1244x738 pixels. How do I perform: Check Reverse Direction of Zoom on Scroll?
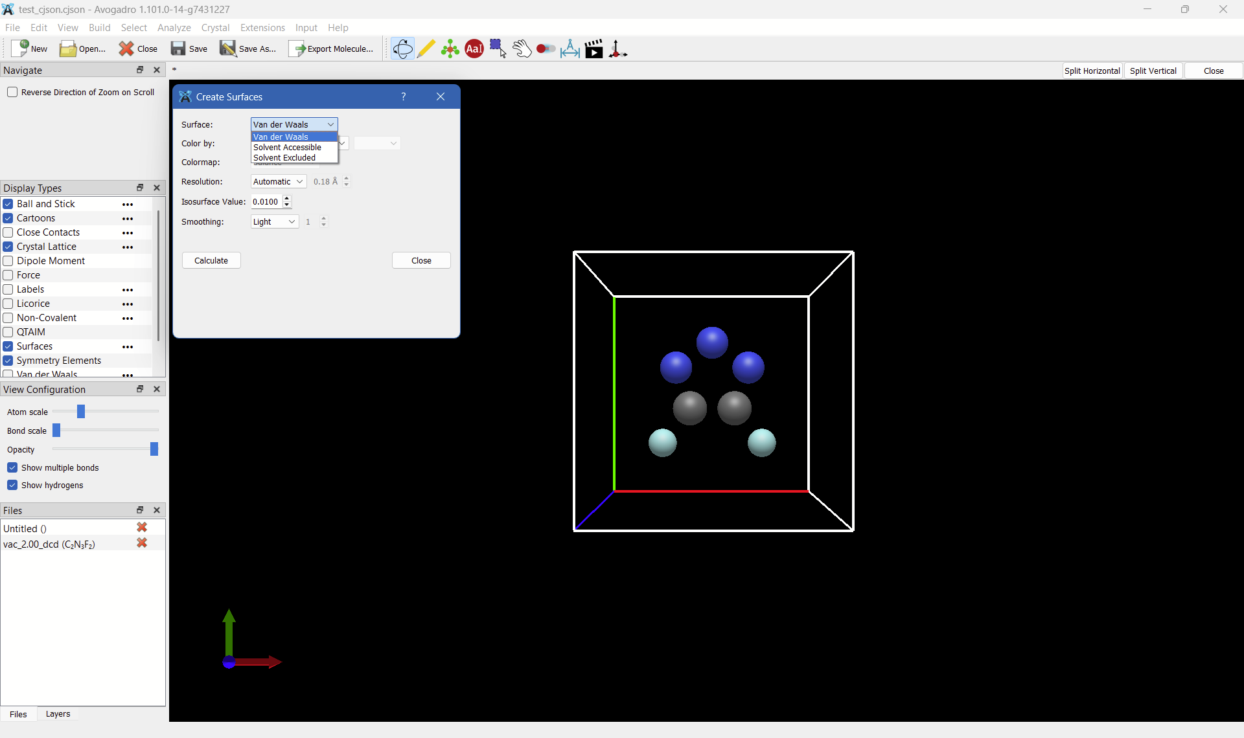pyautogui.click(x=12, y=92)
